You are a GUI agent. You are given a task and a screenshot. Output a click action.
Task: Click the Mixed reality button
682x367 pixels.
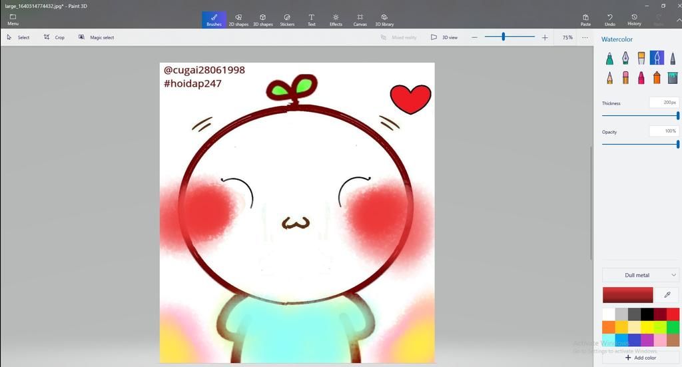coord(398,37)
